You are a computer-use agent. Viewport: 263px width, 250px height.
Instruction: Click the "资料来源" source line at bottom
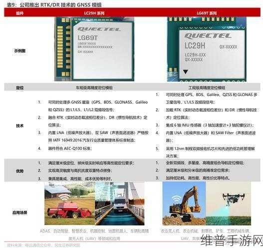click(x=43, y=245)
